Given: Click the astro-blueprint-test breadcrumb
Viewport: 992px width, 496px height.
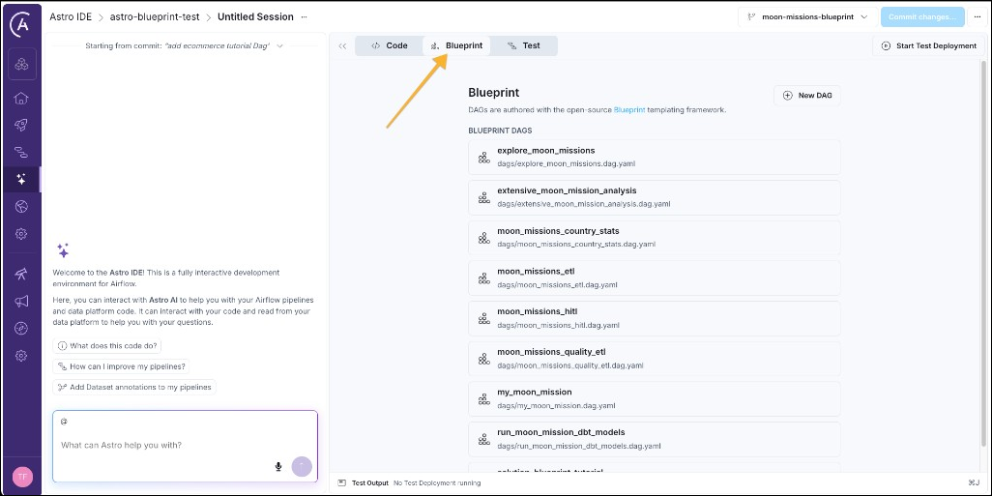Looking at the screenshot, I should click(x=155, y=17).
